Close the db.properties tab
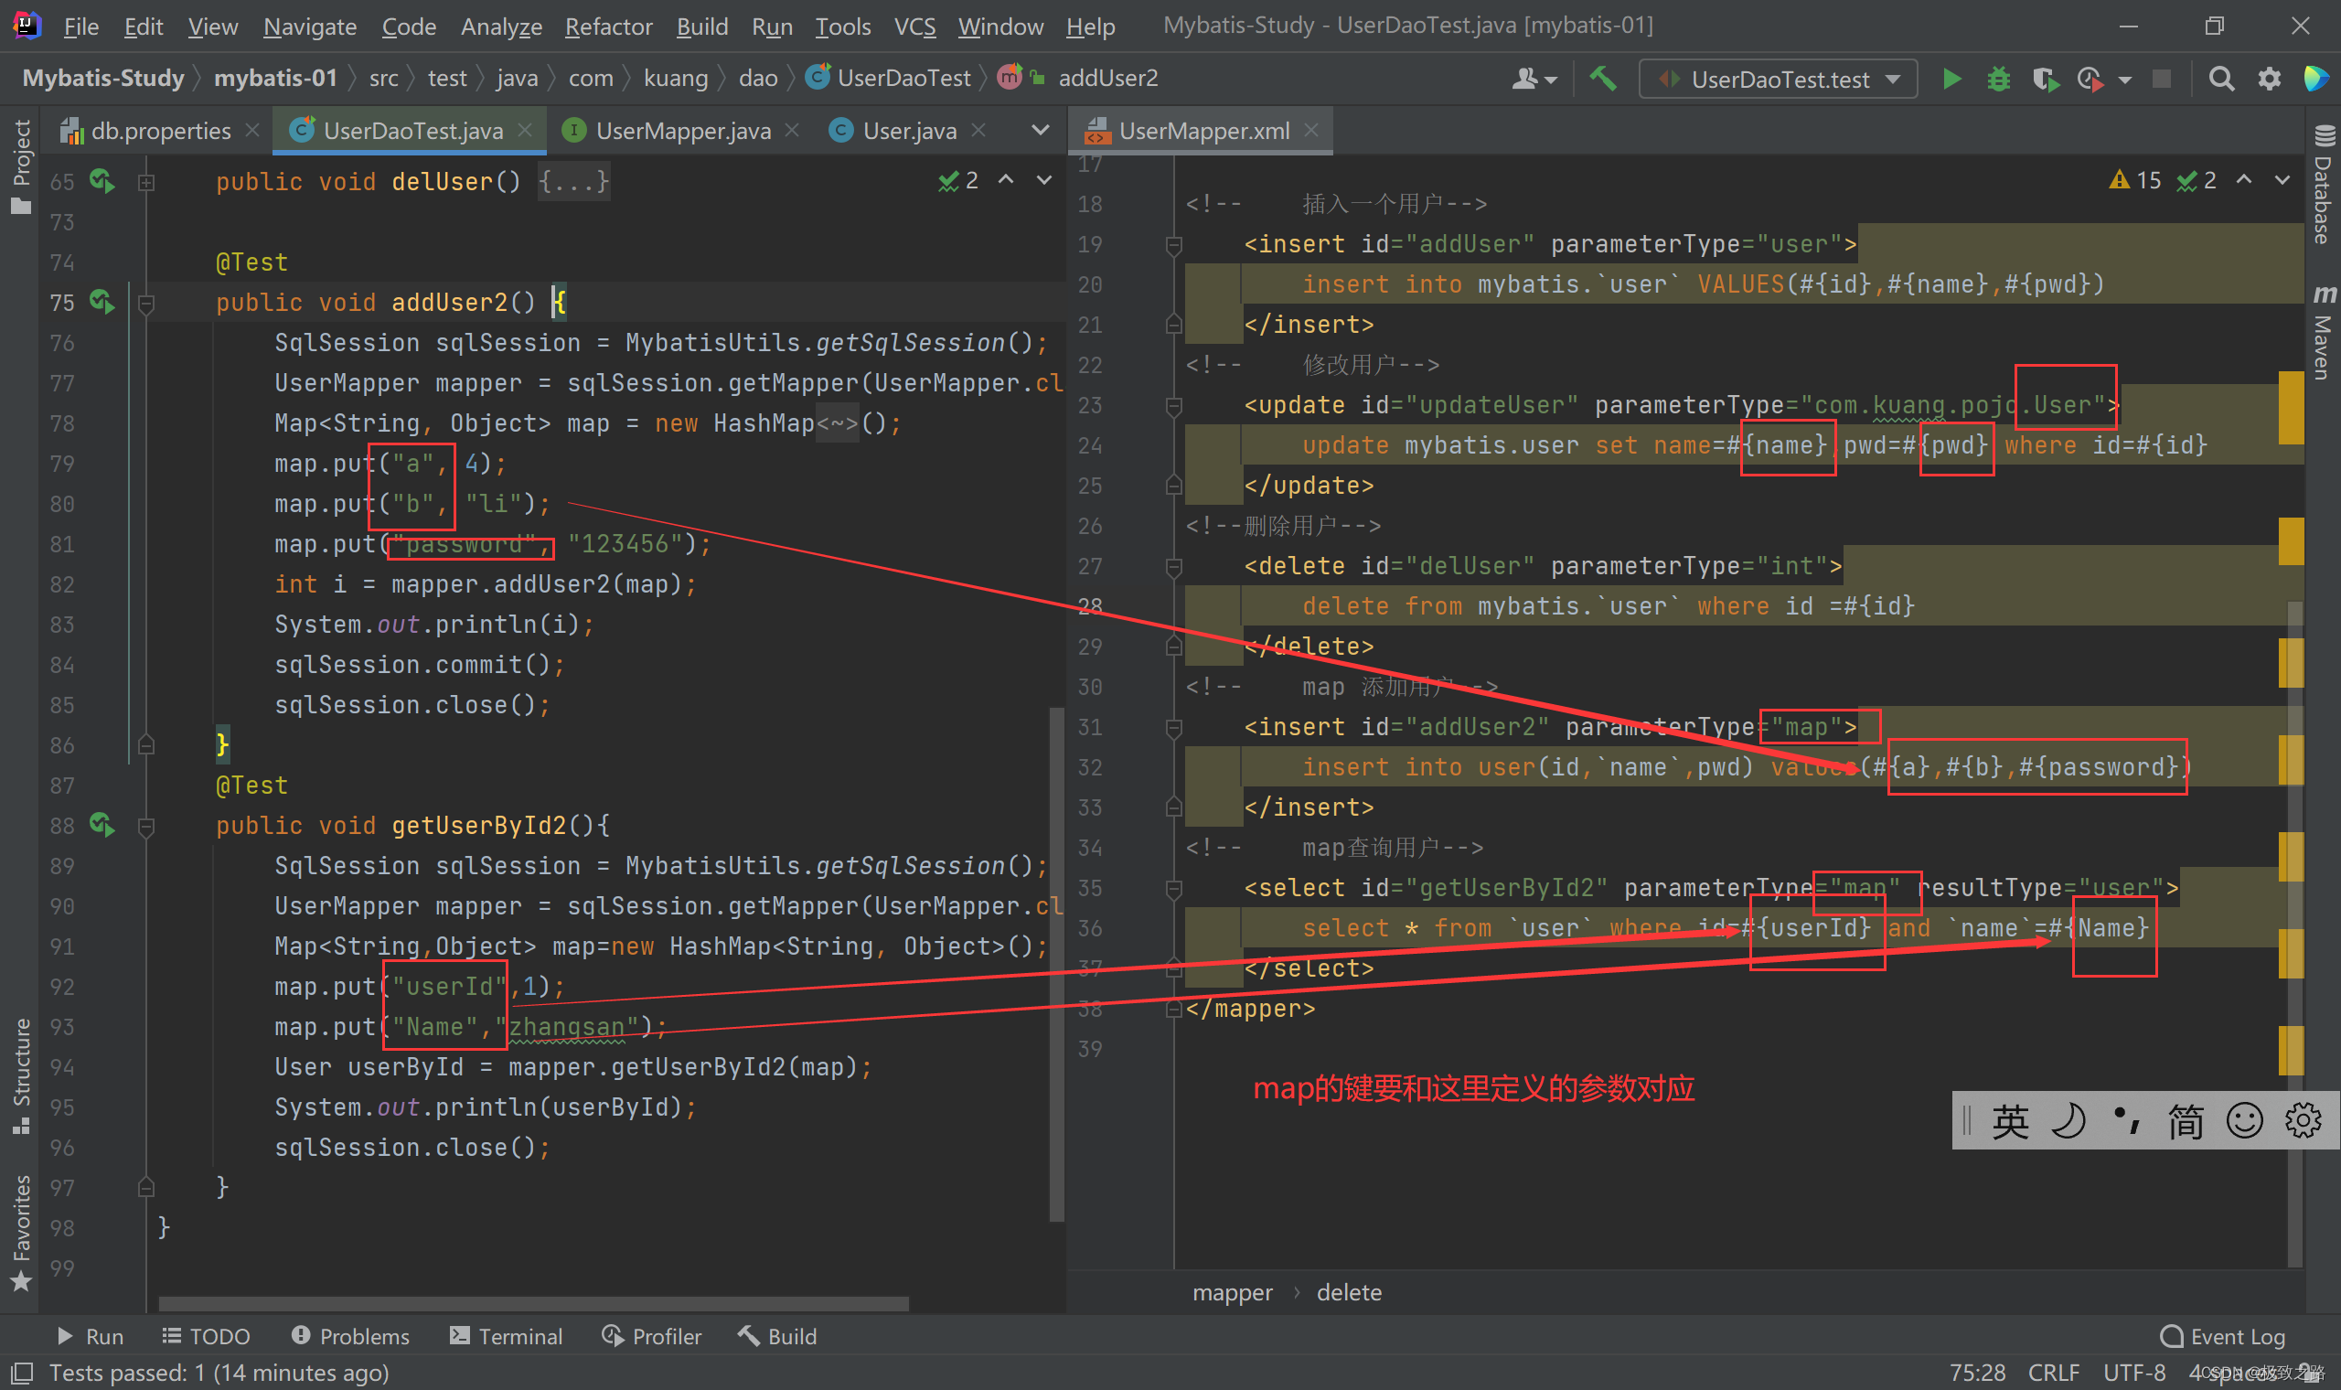2341x1390 pixels. click(x=251, y=130)
